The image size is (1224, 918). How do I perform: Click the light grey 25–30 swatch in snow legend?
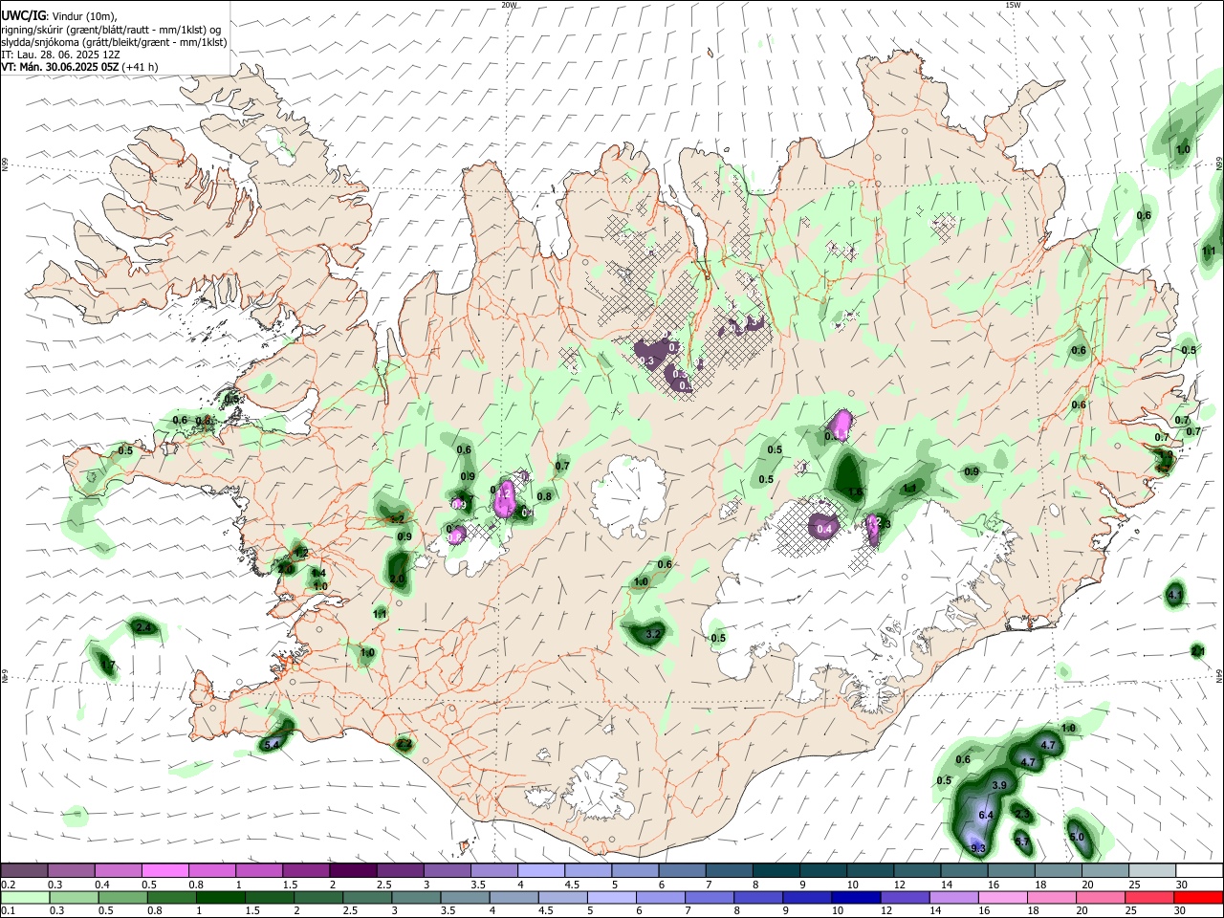pos(1152,870)
